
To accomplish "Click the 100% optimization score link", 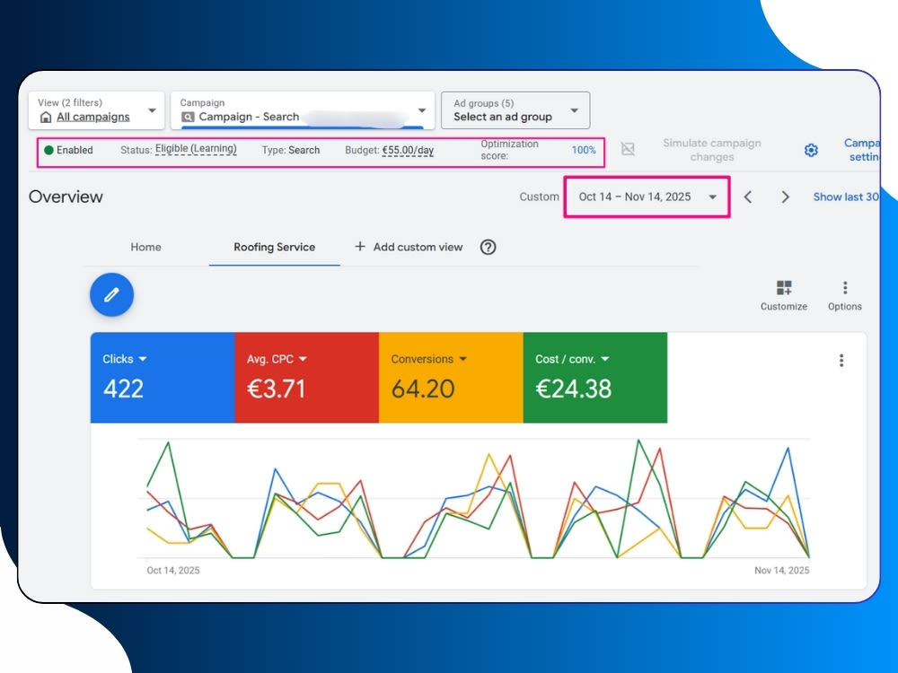I will [x=584, y=150].
